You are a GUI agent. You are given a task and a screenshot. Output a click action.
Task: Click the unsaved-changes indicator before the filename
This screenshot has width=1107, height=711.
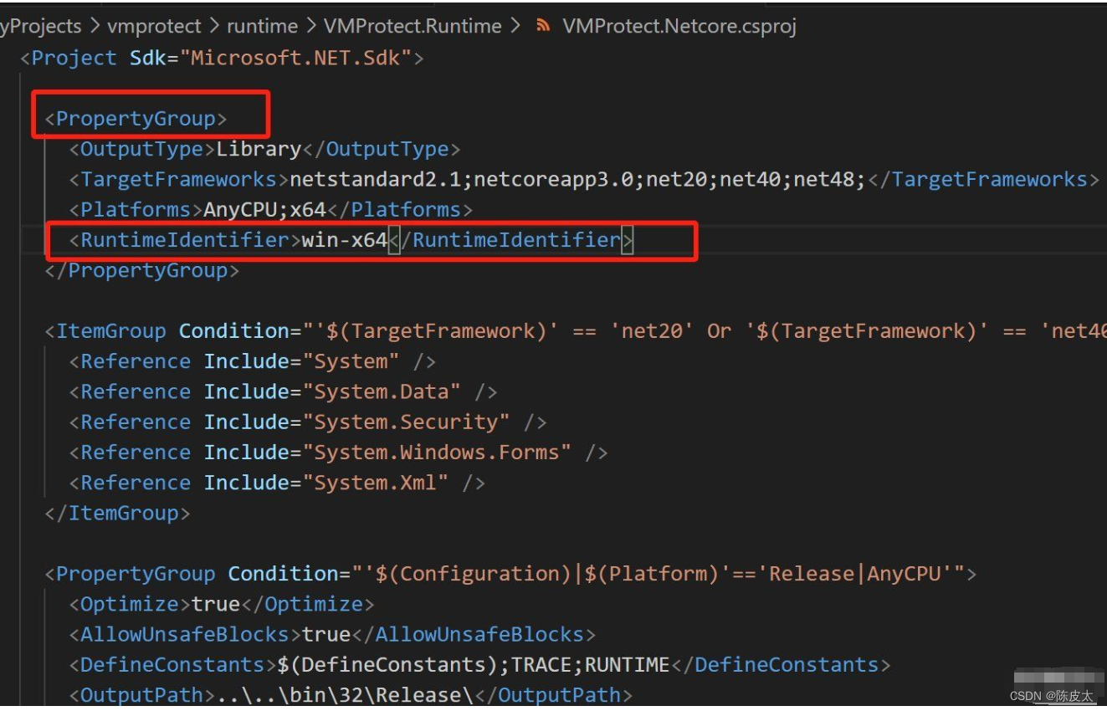point(542,25)
